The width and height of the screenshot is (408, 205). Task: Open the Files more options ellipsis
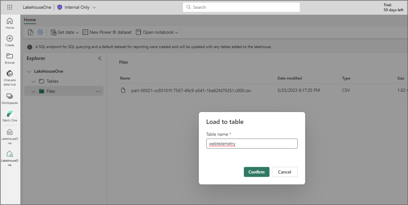coord(98,91)
